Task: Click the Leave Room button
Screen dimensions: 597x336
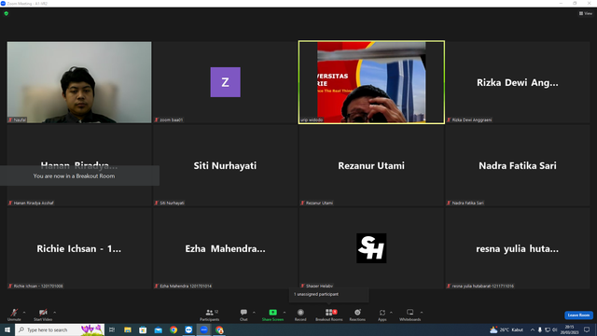Action: pyautogui.click(x=578, y=315)
